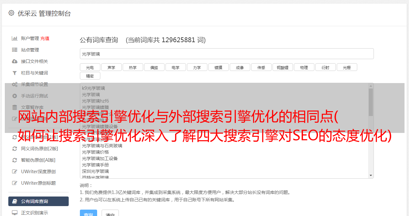Open the 公有词库查询 menu item

click(x=38, y=201)
